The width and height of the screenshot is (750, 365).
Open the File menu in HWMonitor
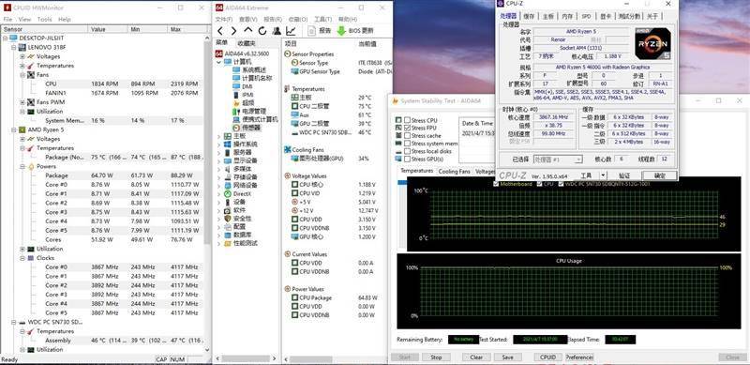[7, 19]
